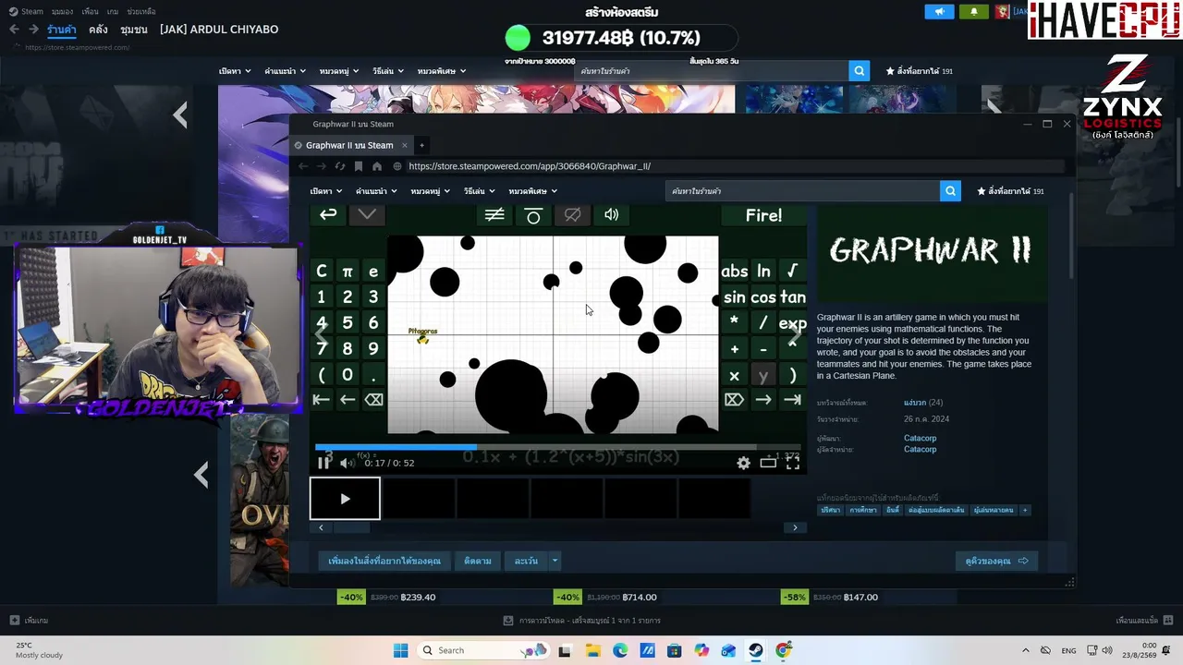Screen dimensions: 1183x665
Task: Click previous arrow on main store carousel
Action: coord(180,115)
